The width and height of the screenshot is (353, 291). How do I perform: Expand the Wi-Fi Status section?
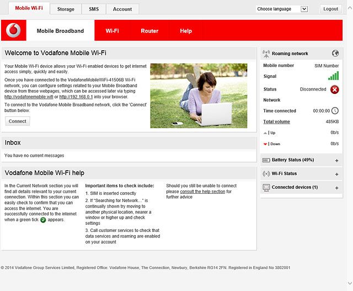[336, 174]
